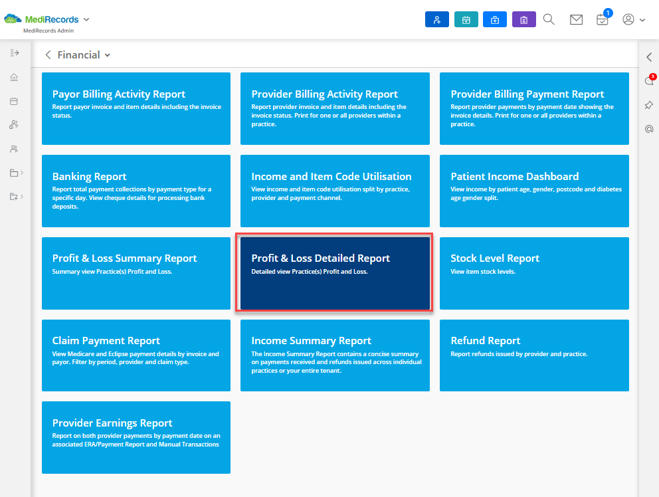
Task: Expand the MediRecords practice dropdown chevron
Action: [x=86, y=19]
